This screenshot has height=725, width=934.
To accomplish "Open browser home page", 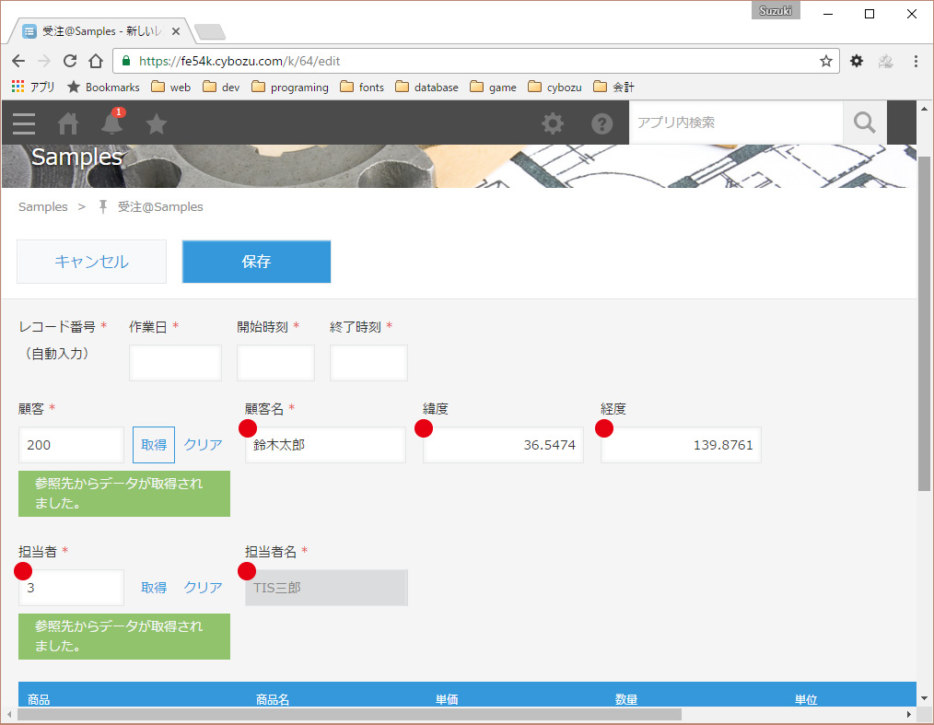I will (x=95, y=61).
